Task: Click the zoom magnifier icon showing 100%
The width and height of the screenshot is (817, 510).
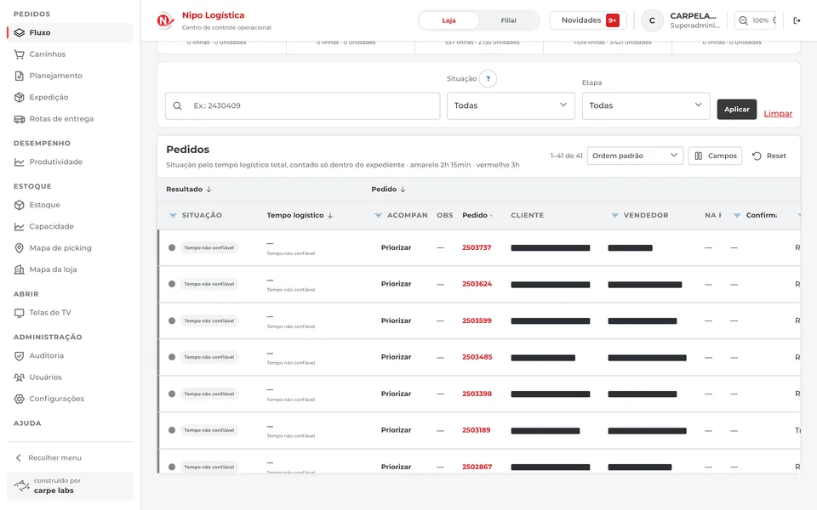Action: [x=744, y=20]
